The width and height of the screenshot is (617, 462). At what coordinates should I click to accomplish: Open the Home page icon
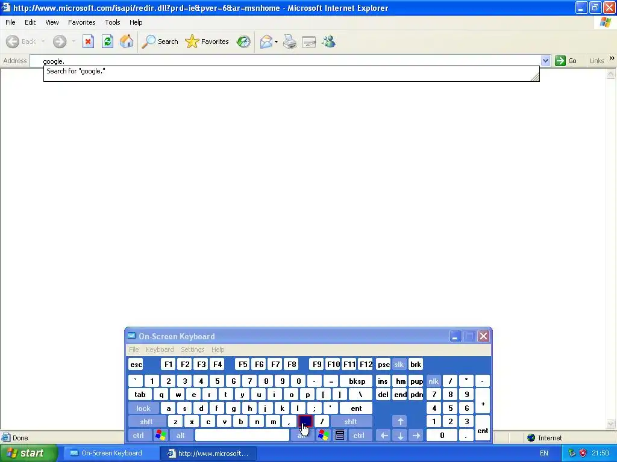coord(127,42)
